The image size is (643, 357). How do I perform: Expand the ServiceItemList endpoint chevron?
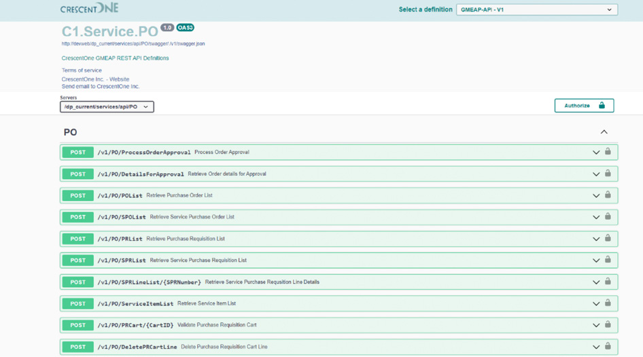[x=596, y=304]
